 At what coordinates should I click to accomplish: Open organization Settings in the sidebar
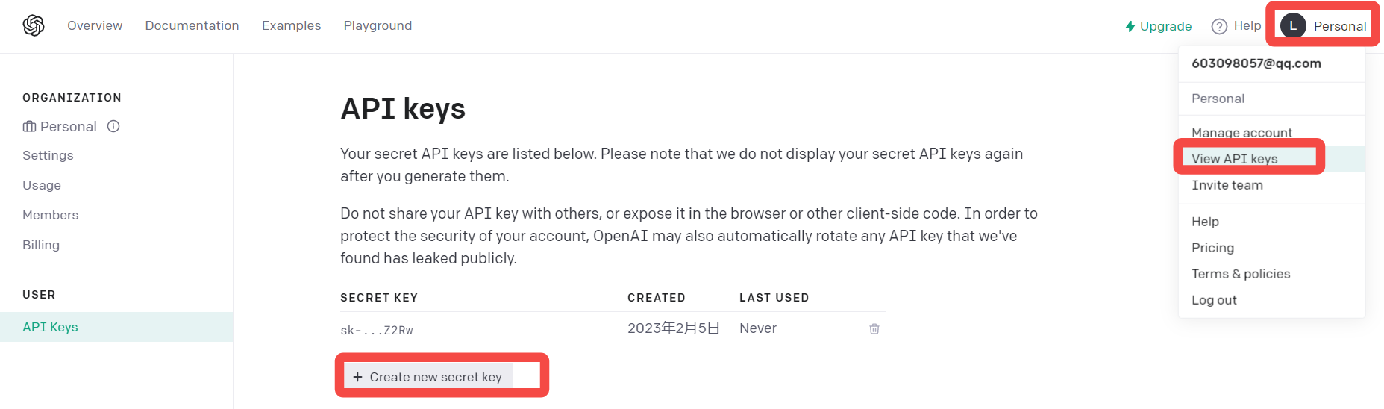[x=48, y=155]
